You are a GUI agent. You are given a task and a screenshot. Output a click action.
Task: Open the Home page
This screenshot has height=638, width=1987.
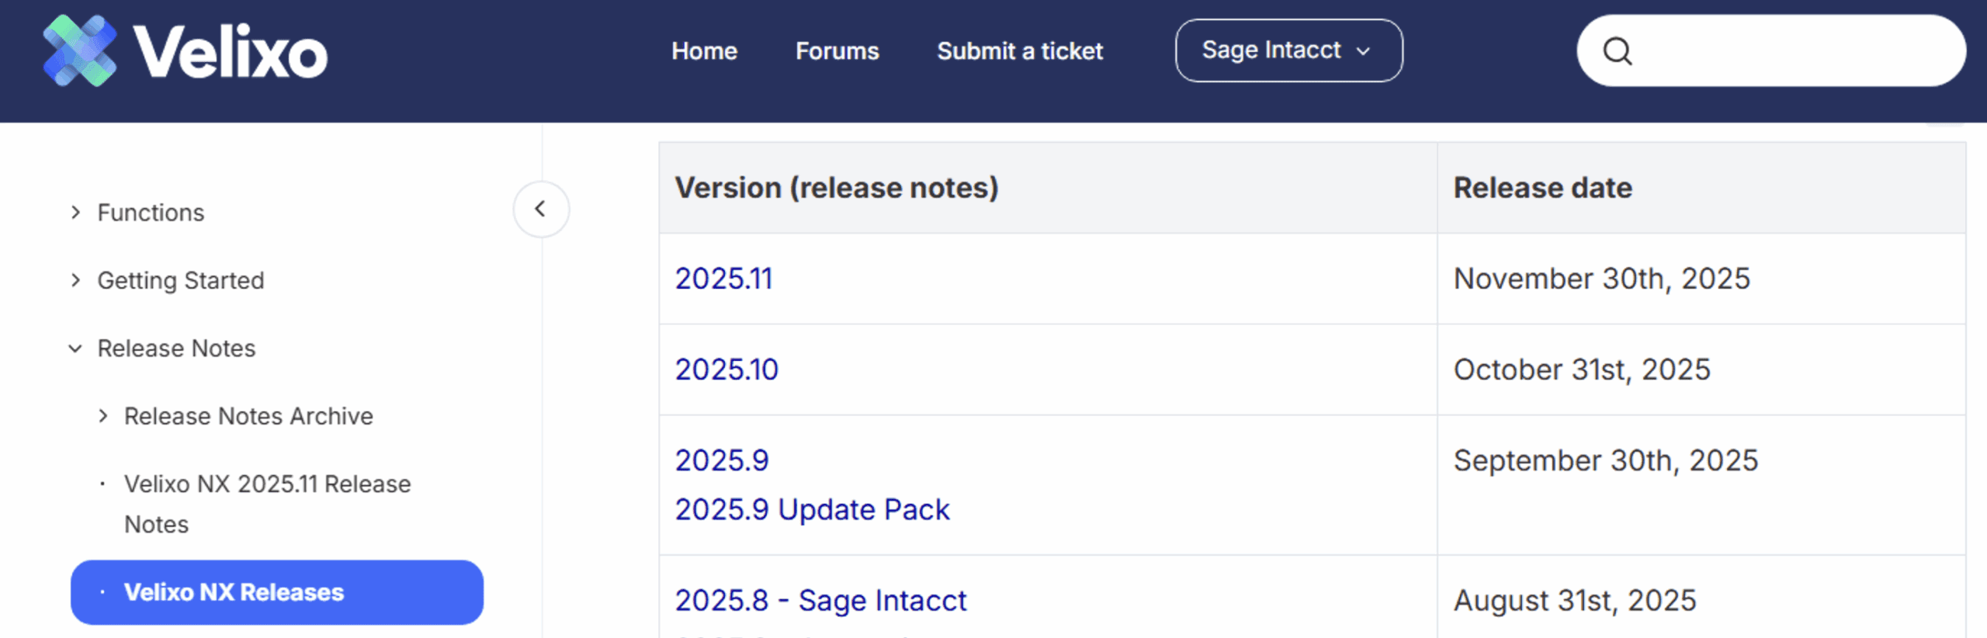(704, 51)
